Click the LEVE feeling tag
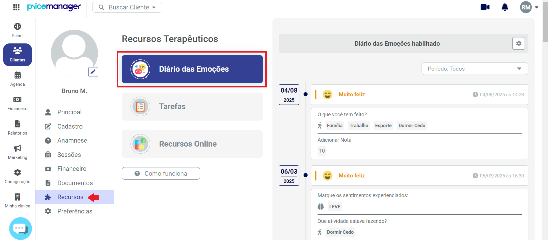This screenshot has height=240, width=548. pyautogui.click(x=335, y=207)
